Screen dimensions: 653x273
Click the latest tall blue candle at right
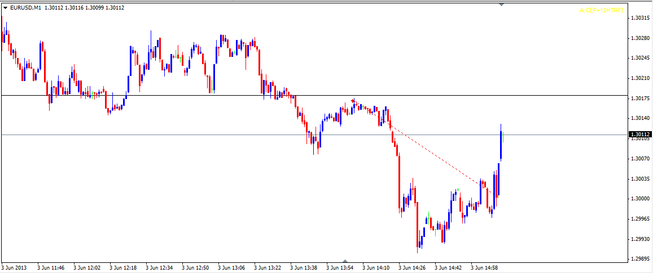click(x=501, y=145)
